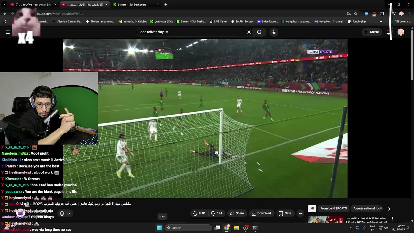
Task: Open more actions three-dot menu under video
Action: pos(300,213)
